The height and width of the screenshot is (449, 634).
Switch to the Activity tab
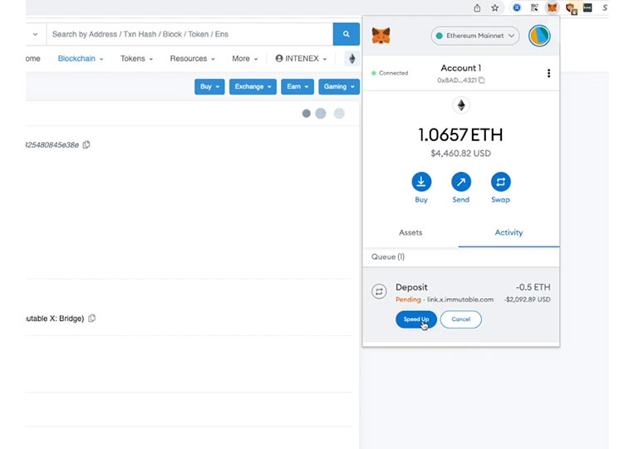(509, 232)
